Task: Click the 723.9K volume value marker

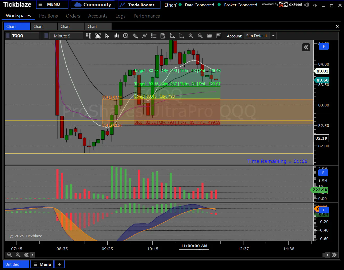Action: (319, 190)
